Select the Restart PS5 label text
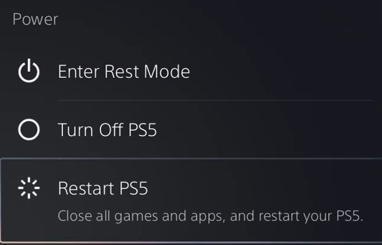This screenshot has height=245, width=382. [103, 188]
